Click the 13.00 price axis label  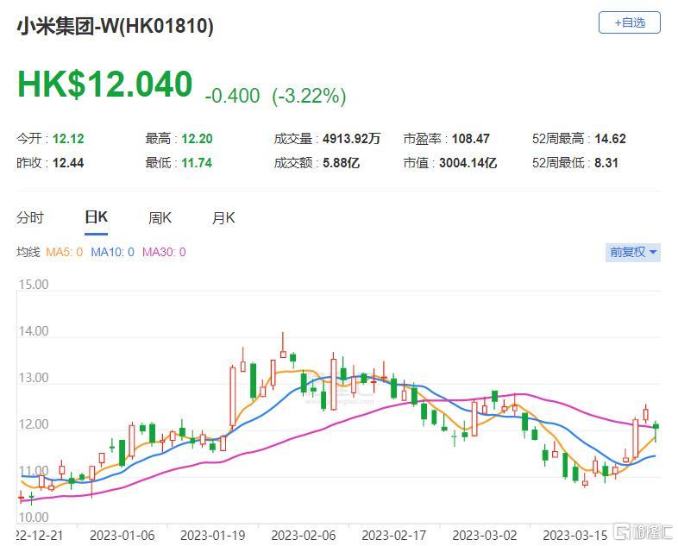pos(34,378)
